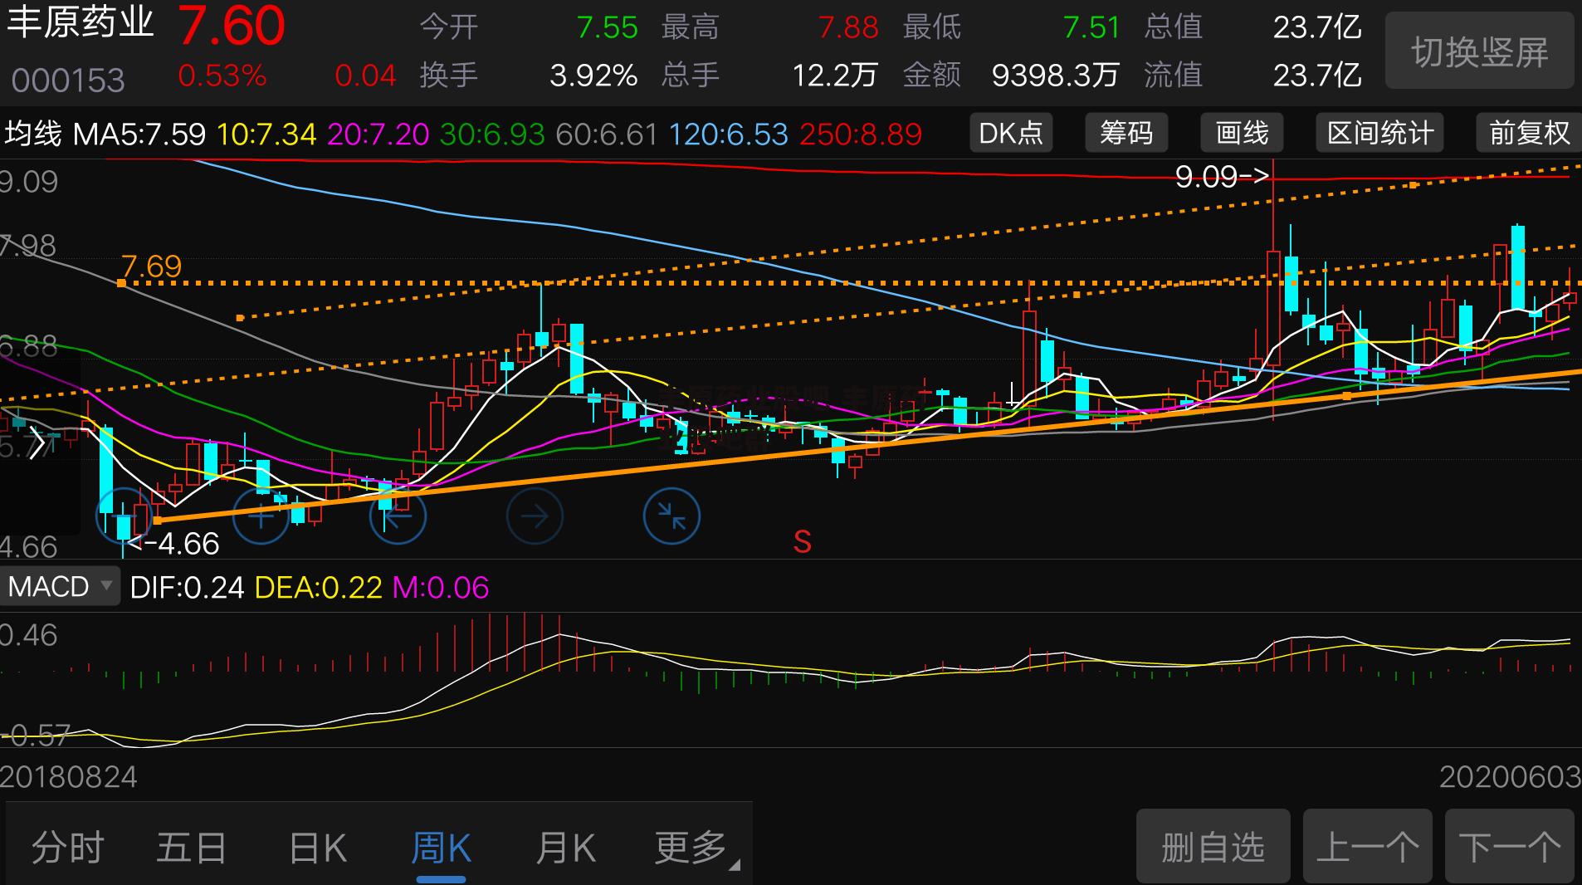The image size is (1582, 885).
Task: Click the 7.69 orange line label
Action: [x=151, y=266]
